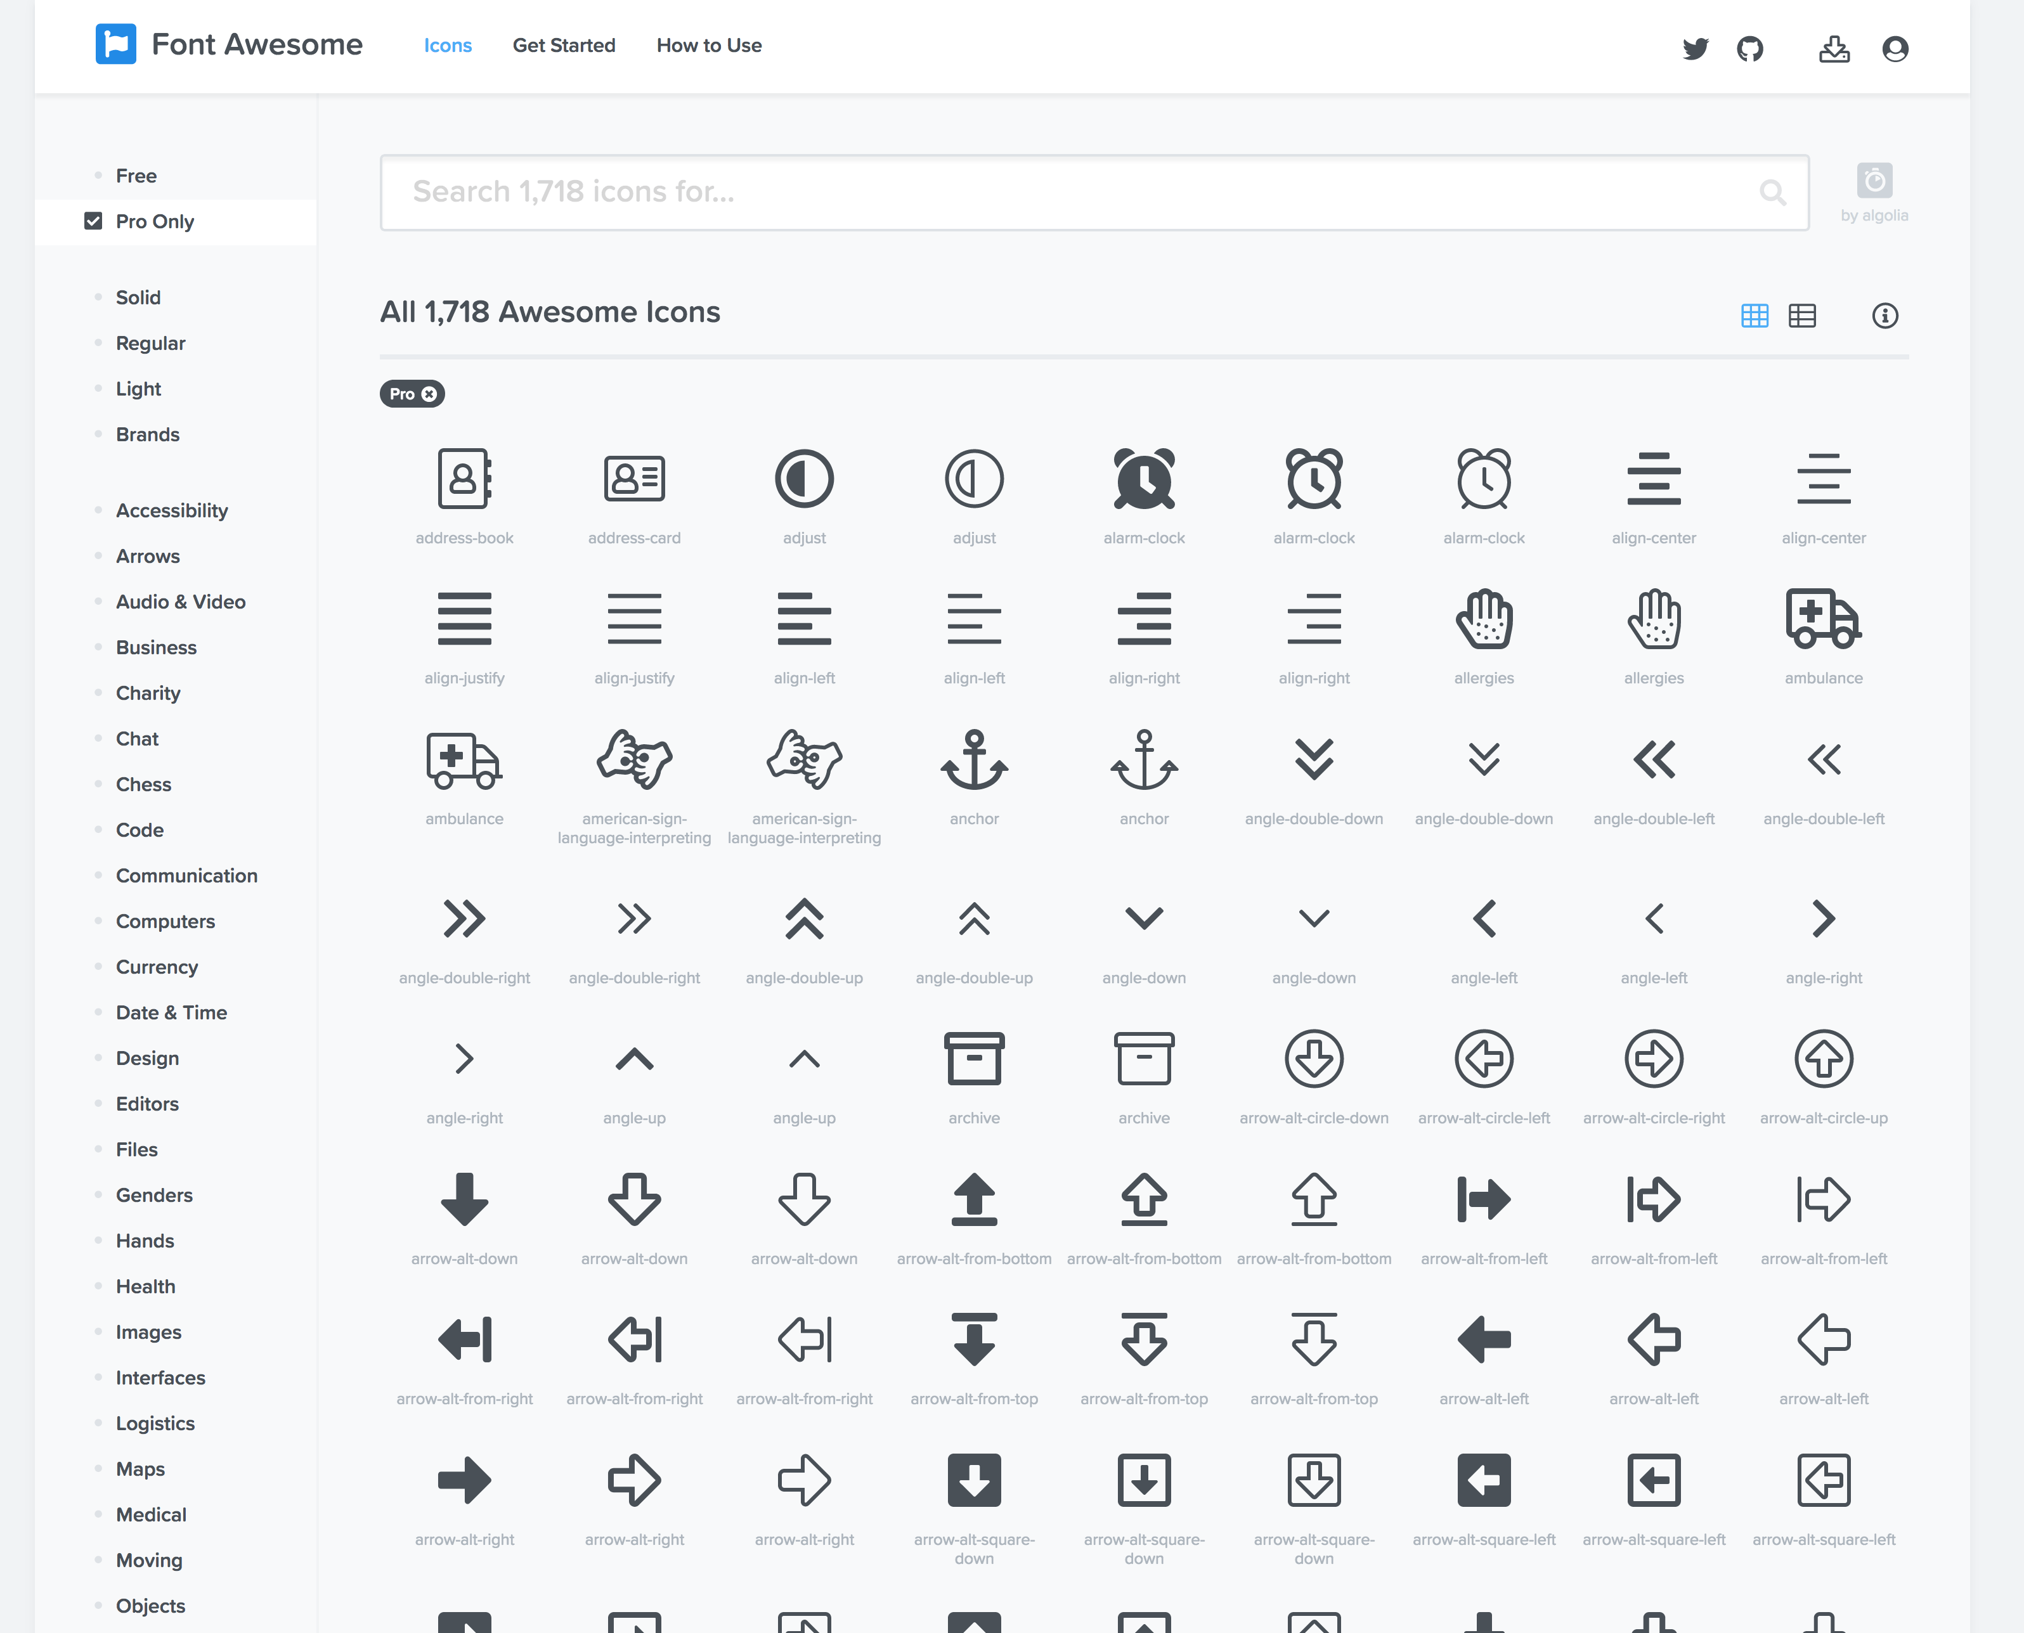Toggle the Solid style filter
Image resolution: width=2024 pixels, height=1633 pixels.
pos(138,297)
